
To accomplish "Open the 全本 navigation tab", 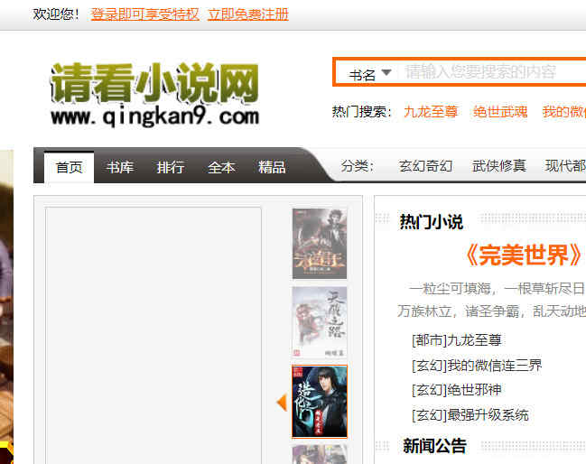I will click(x=221, y=167).
